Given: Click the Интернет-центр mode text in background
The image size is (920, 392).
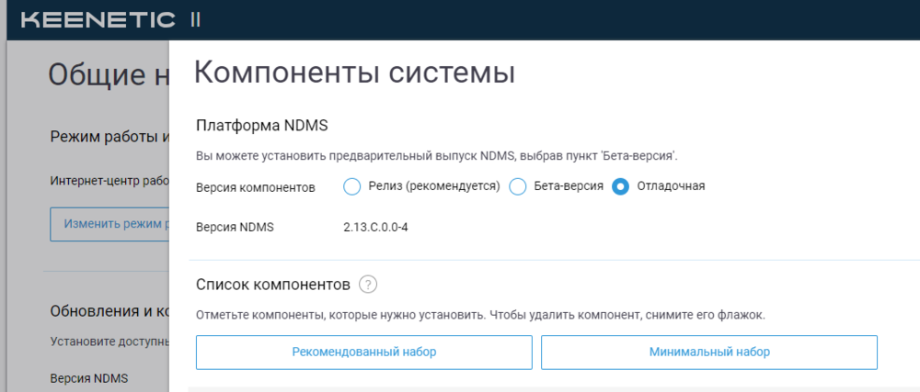Looking at the screenshot, I should (x=109, y=180).
